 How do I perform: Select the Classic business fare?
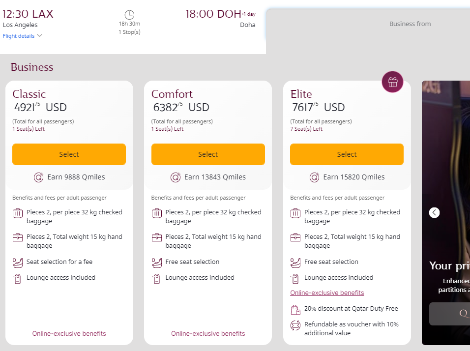tap(69, 154)
